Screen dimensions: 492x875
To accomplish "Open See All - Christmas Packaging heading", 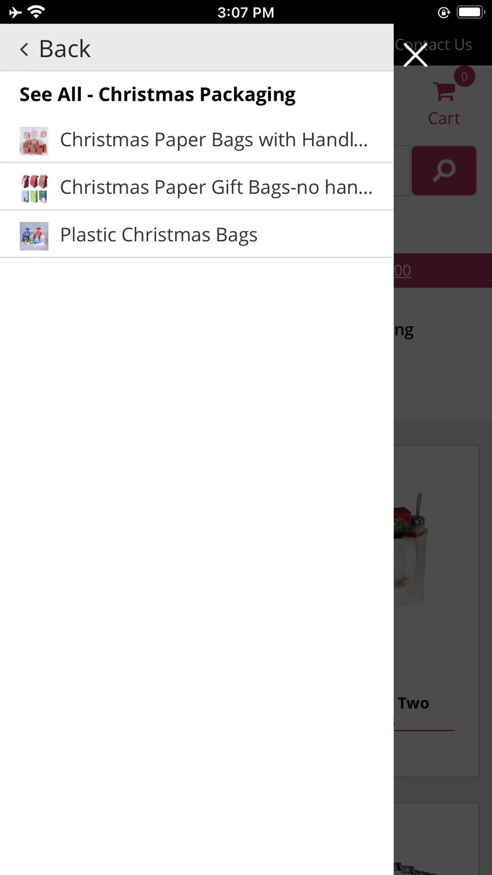I will [x=157, y=94].
